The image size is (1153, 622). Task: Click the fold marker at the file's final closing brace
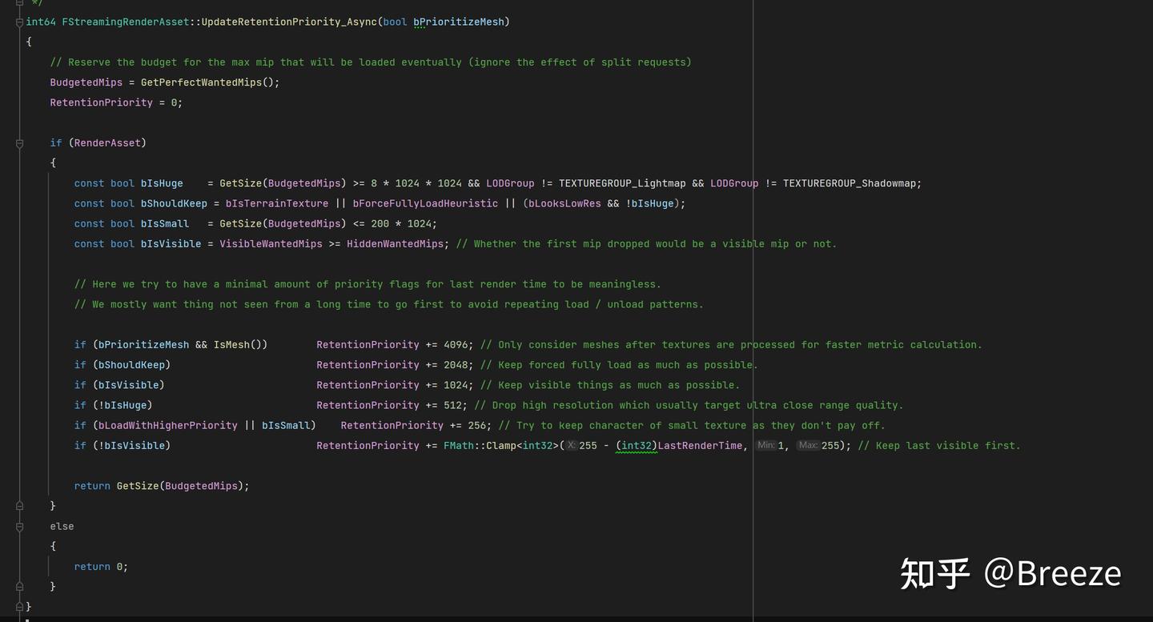pos(18,607)
